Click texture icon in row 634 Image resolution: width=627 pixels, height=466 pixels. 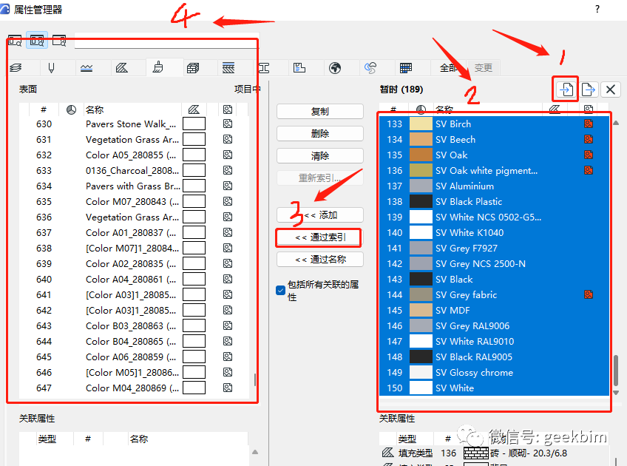click(x=228, y=186)
